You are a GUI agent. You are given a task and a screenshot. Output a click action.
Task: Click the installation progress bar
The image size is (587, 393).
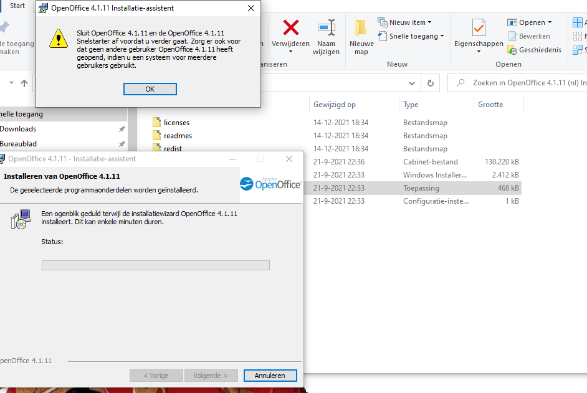point(155,265)
